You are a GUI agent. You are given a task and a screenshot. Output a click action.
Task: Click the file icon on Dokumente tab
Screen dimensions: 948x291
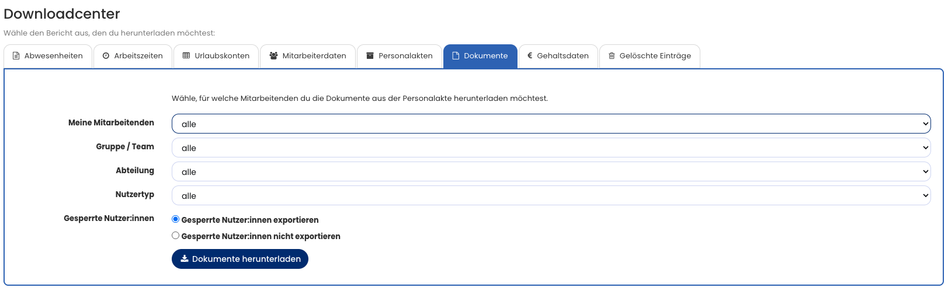coord(456,56)
